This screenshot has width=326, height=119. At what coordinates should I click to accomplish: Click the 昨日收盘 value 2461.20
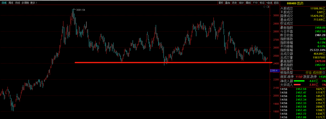pos(320,35)
